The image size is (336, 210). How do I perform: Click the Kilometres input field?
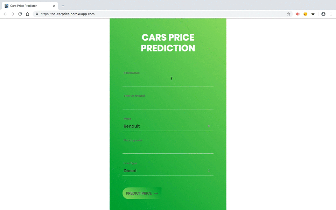(168, 80)
